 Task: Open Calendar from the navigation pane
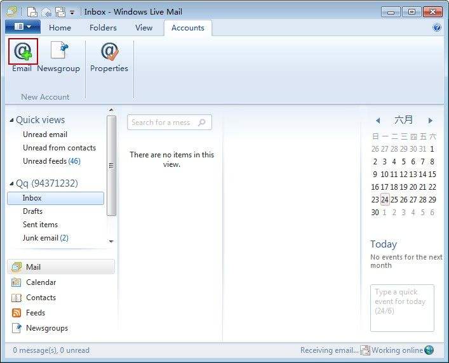click(x=41, y=282)
